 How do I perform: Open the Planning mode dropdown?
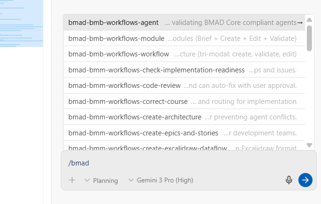(101, 180)
